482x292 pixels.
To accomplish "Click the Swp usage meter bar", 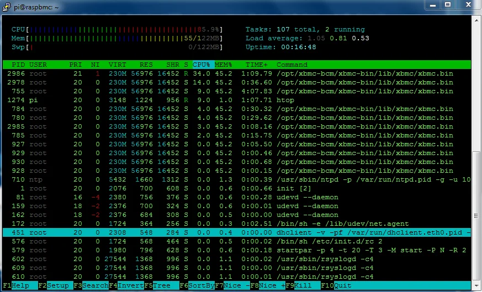I will click(x=117, y=47).
